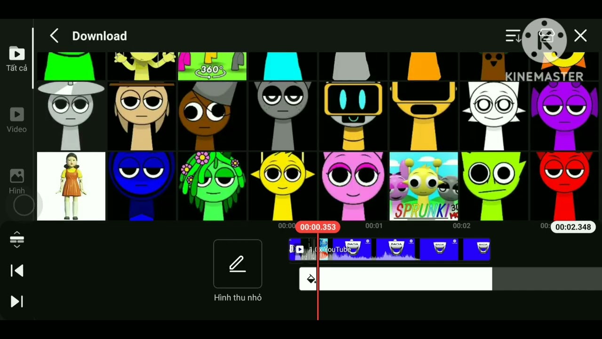Screen dimensions: 602x339
Task: Pick the 360° thumbnail in top row
Action: (x=212, y=66)
